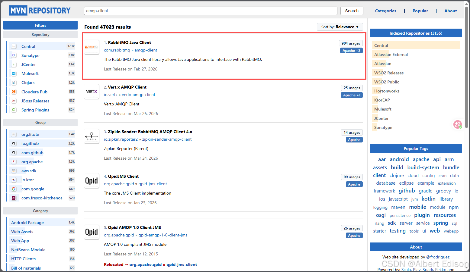Select the testing popular tag
The height and width of the screenshot is (272, 470).
tap(398, 231)
